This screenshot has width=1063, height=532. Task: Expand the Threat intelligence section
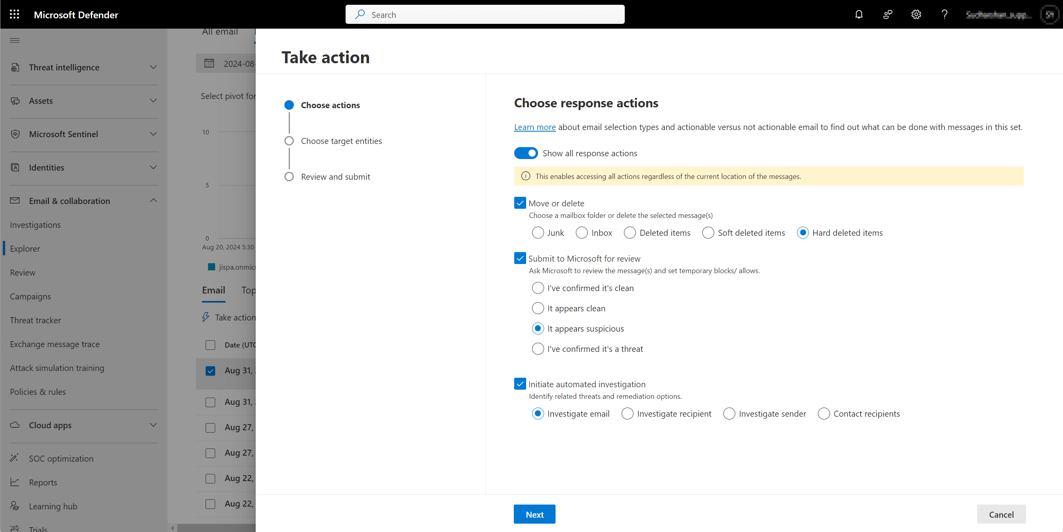coord(153,67)
